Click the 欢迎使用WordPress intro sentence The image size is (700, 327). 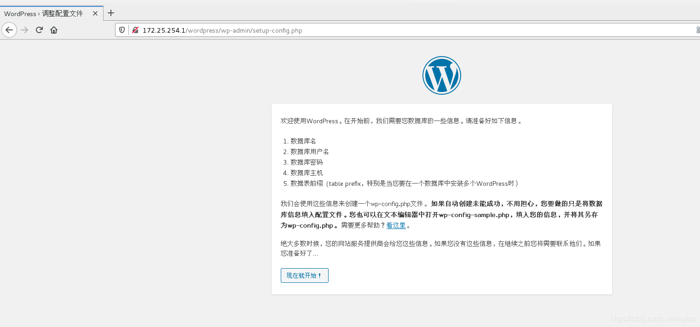[401, 121]
